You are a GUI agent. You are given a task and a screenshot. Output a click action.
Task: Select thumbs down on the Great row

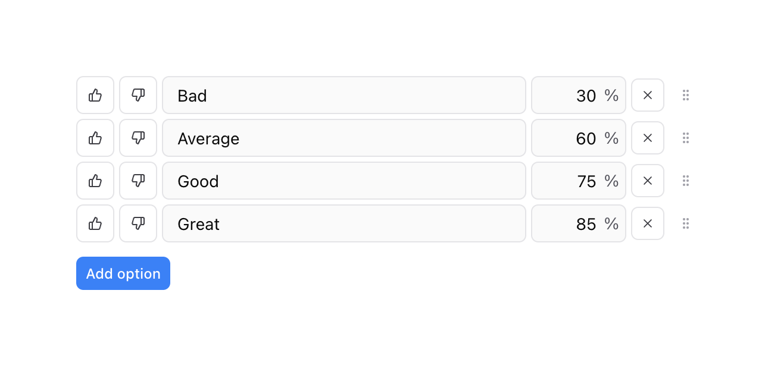(138, 223)
